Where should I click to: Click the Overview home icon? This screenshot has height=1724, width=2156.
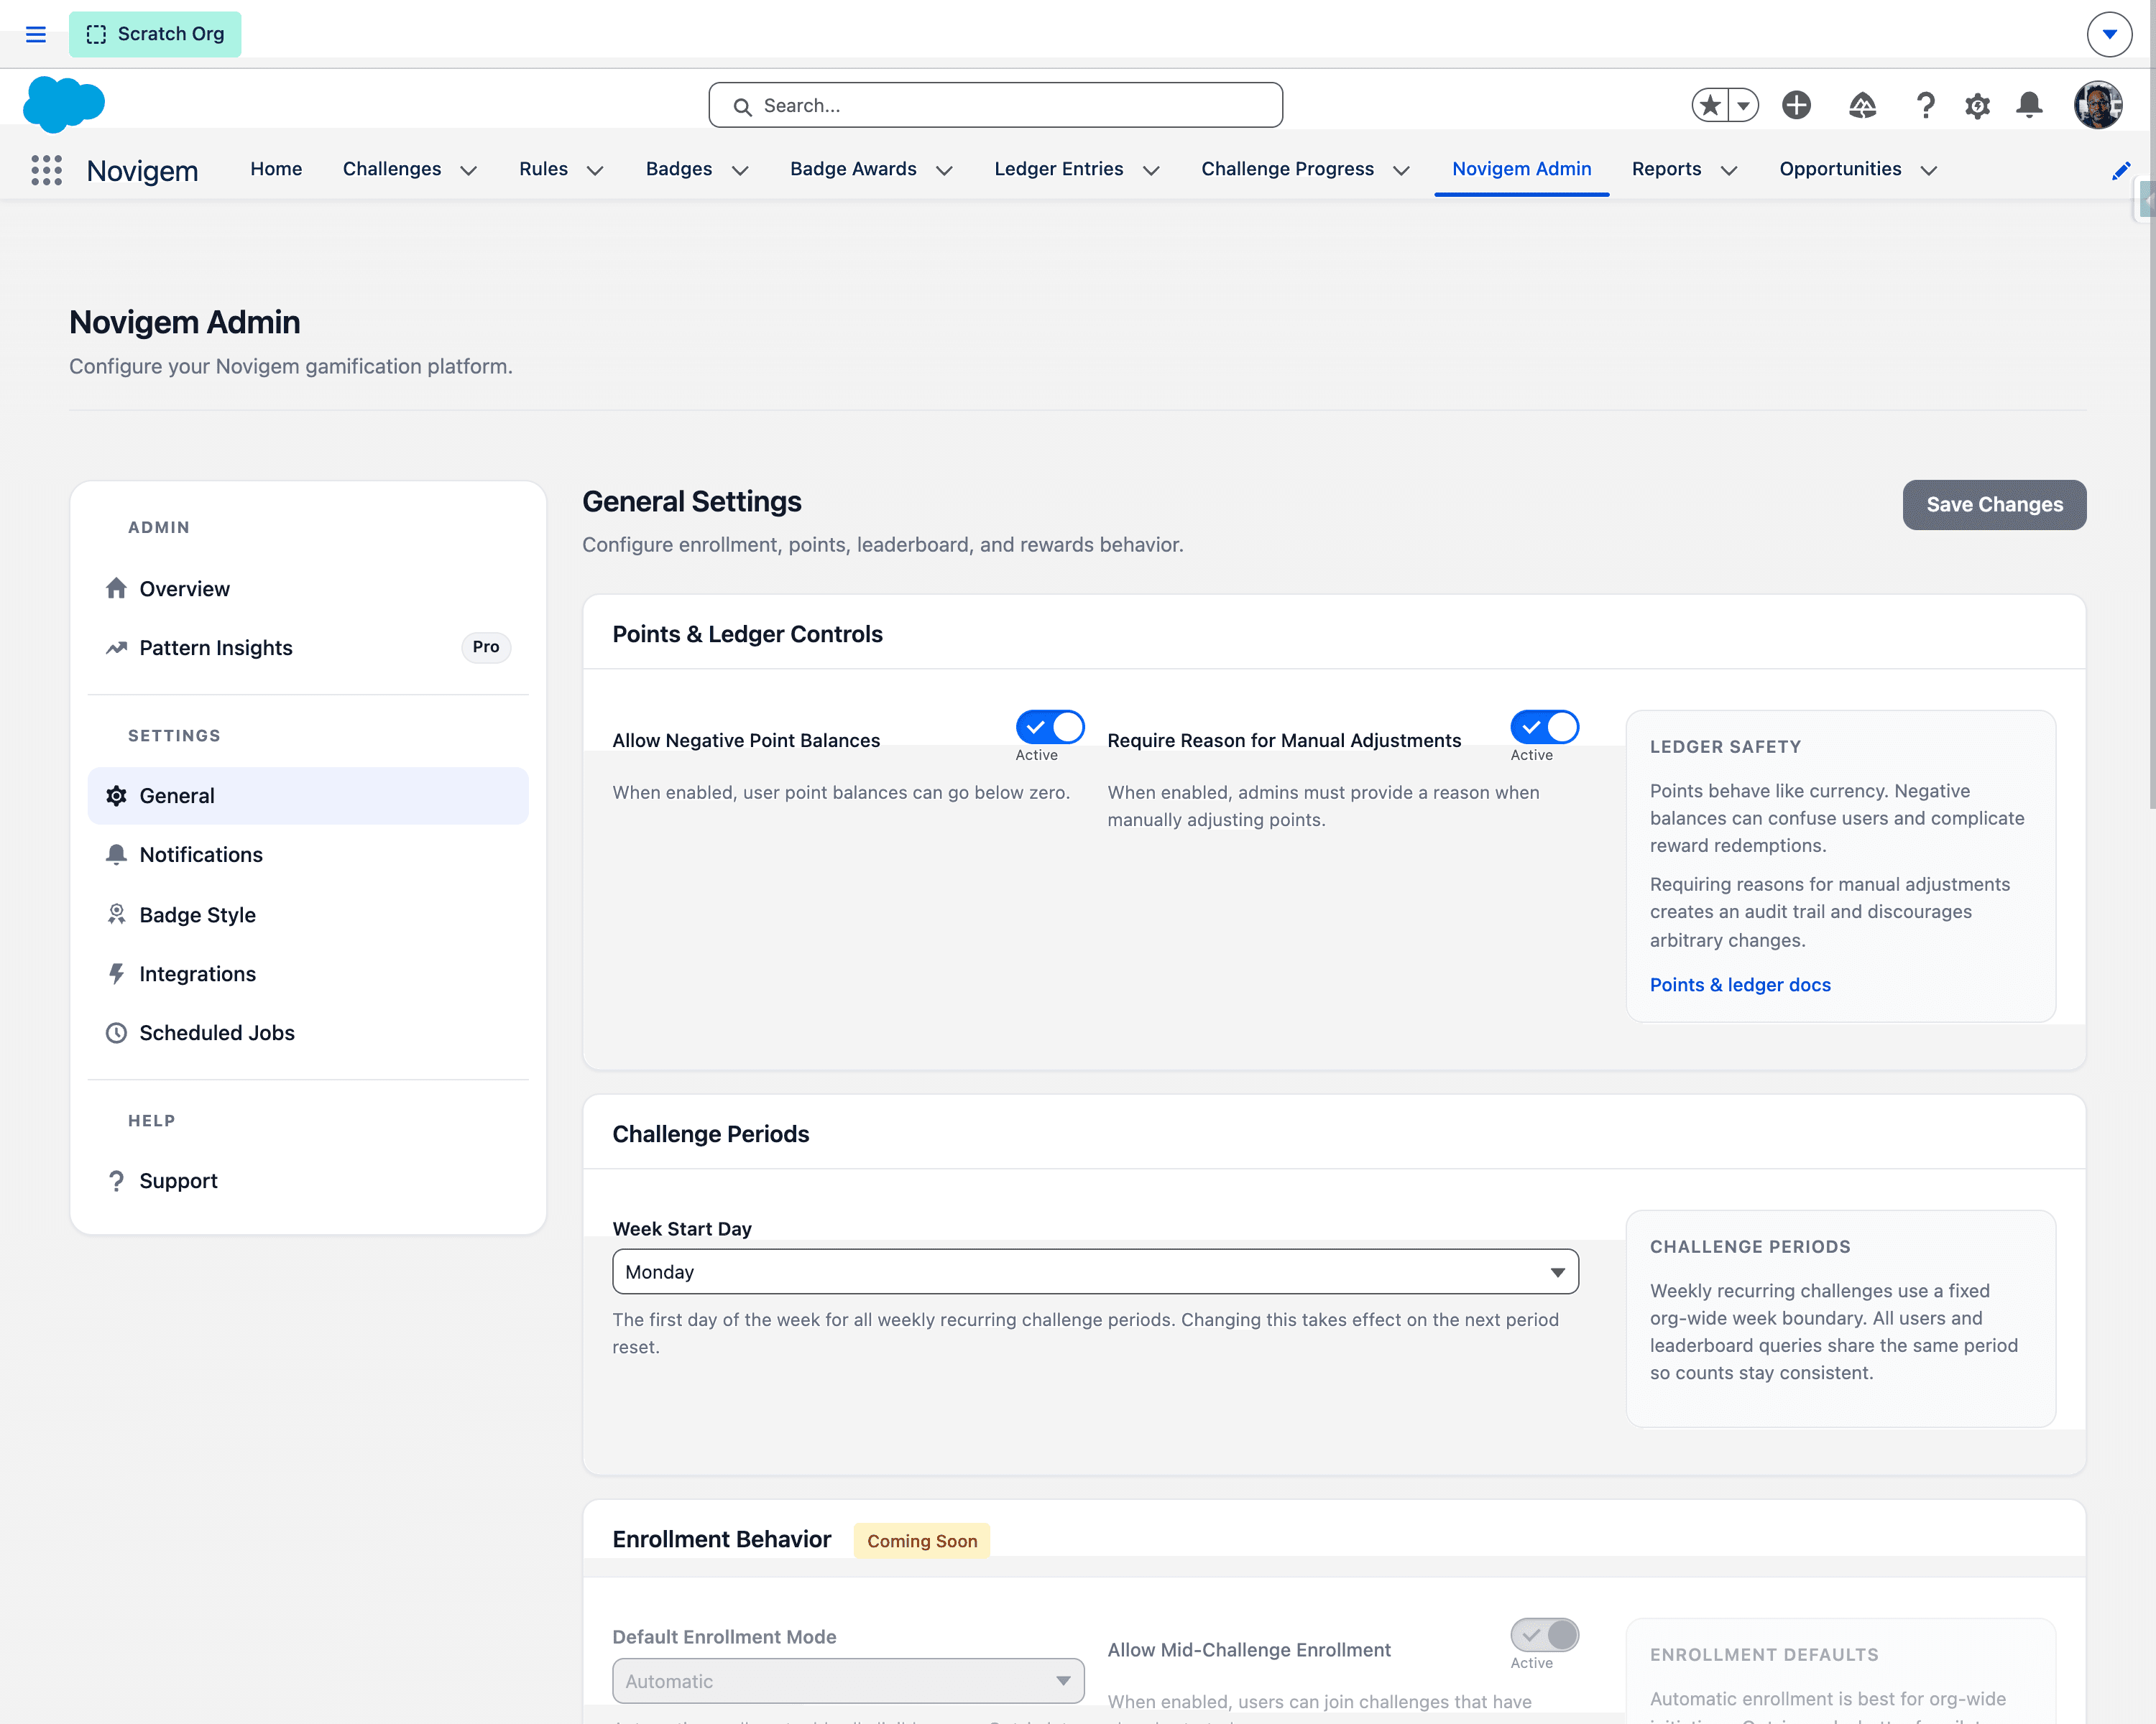tap(116, 588)
